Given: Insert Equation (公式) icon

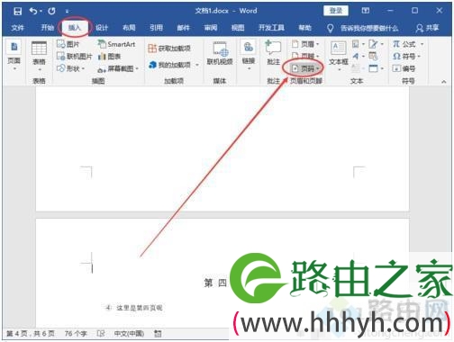Looking at the screenshot, I should tap(408, 44).
